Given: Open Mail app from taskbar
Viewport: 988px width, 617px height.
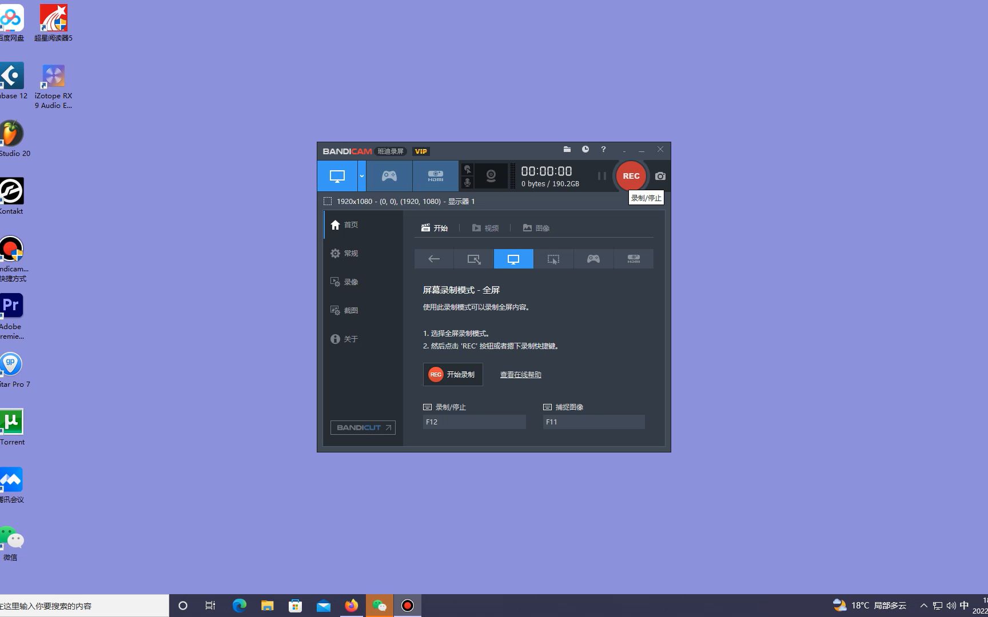Looking at the screenshot, I should coord(323,606).
